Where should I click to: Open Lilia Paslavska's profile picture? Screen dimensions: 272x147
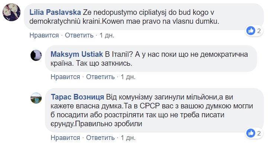[12, 12]
